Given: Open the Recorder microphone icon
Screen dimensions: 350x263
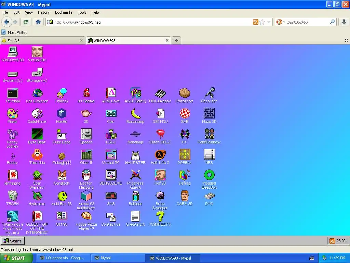Looking at the screenshot, I should click(x=209, y=95).
